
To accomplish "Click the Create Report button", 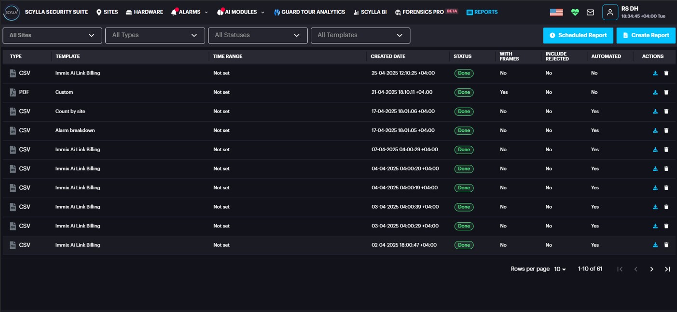I will coord(646,35).
